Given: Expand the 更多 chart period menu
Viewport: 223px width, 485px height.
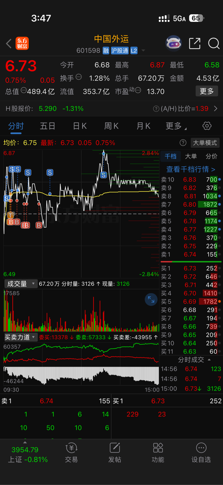Looking at the screenshot, I should coord(176,126).
